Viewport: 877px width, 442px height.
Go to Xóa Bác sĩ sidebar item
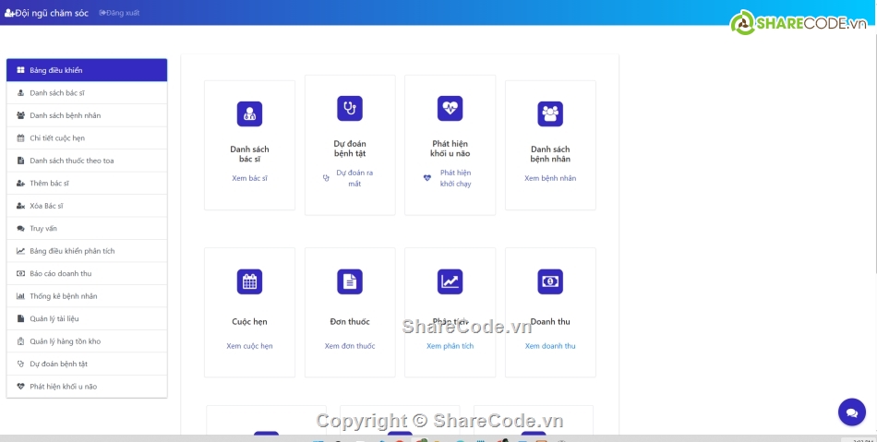pos(87,206)
